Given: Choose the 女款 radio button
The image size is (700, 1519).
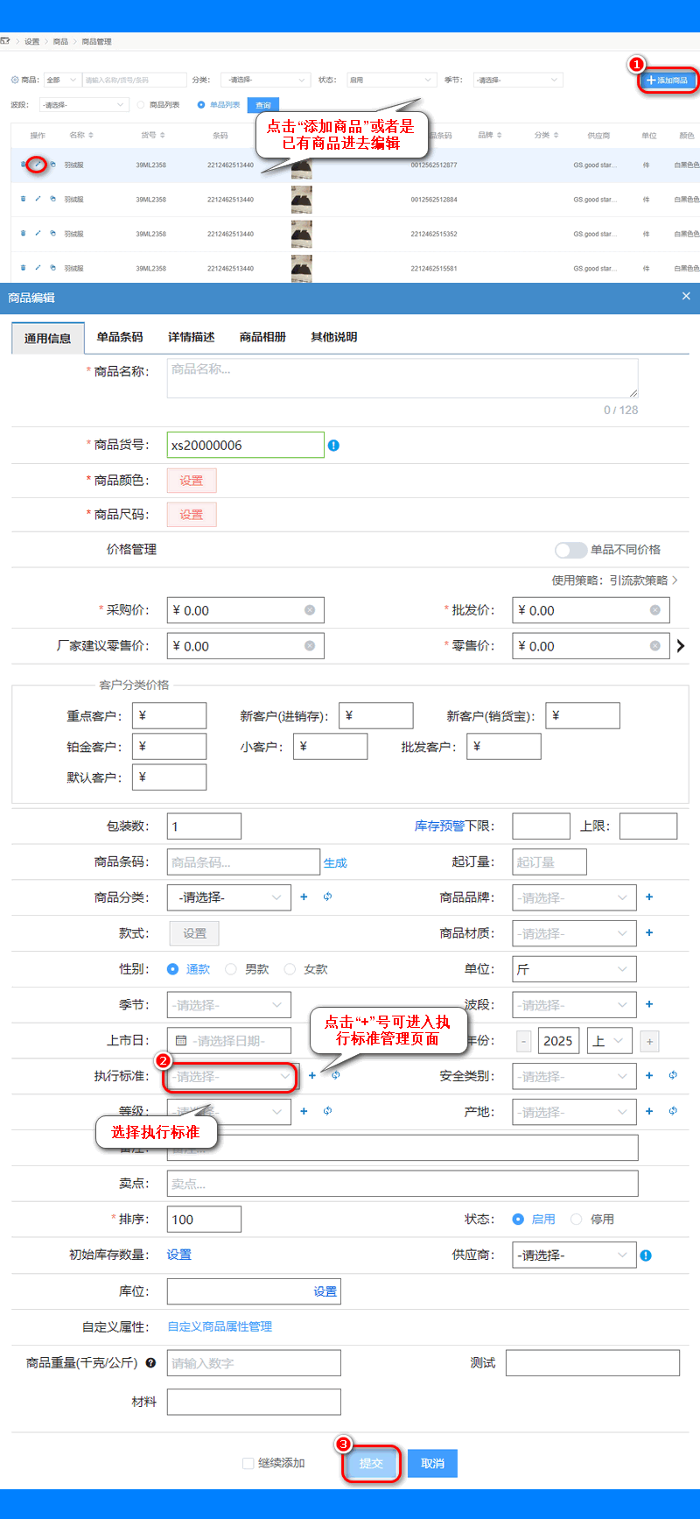Looking at the screenshot, I should 290,969.
